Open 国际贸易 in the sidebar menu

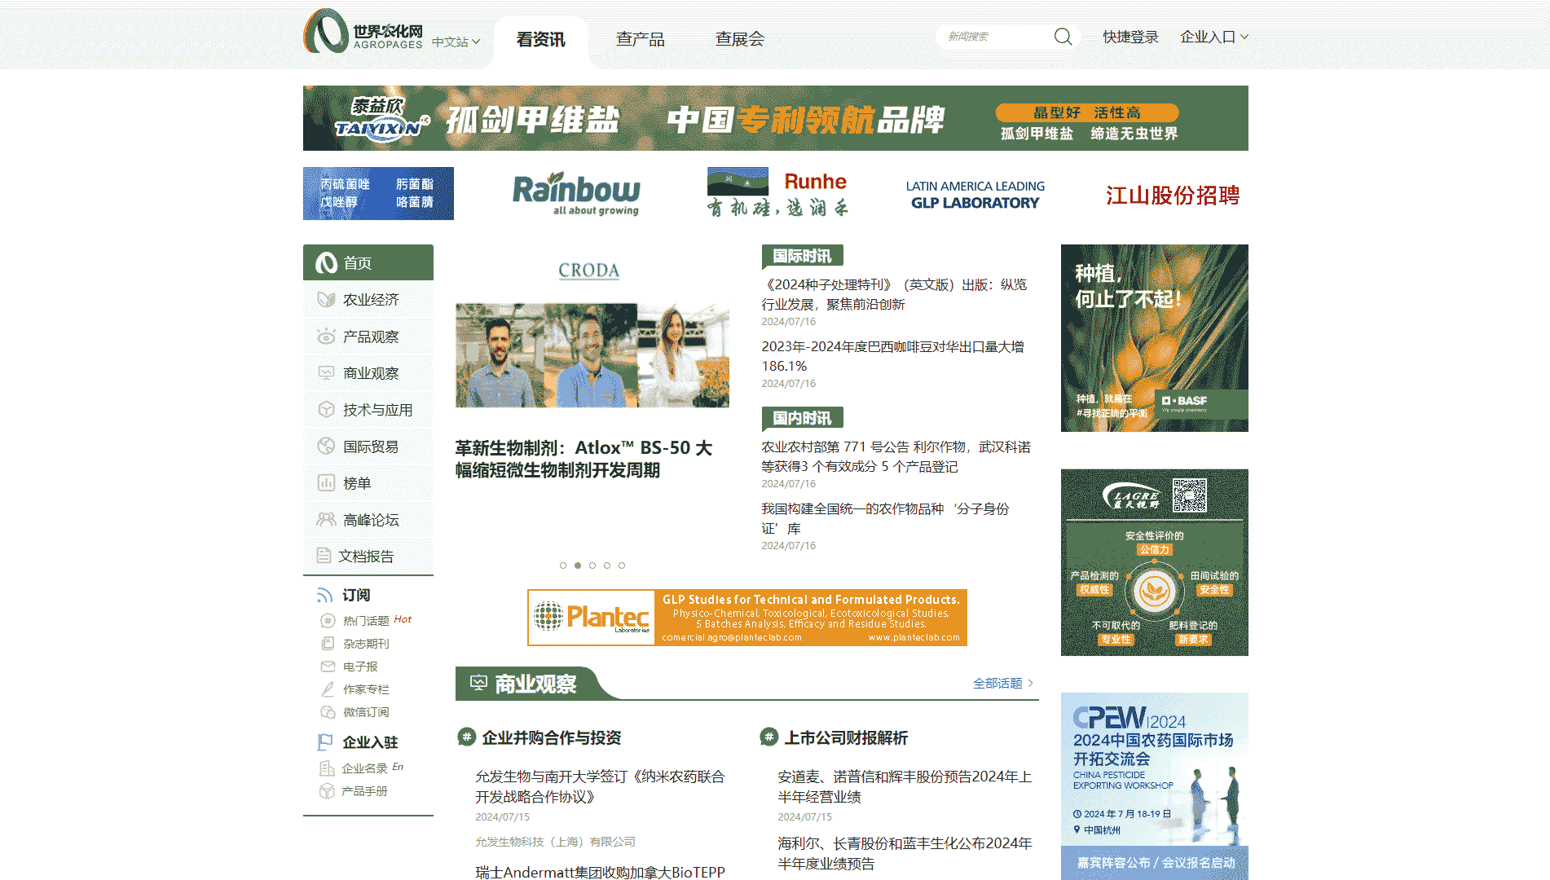(x=368, y=447)
